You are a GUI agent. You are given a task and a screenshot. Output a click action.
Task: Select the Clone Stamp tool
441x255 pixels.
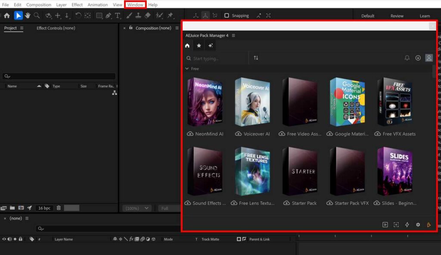tap(138, 16)
